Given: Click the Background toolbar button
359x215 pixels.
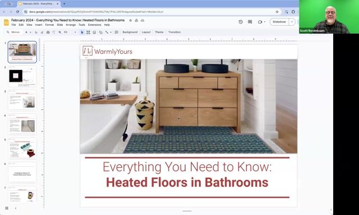Looking at the screenshot, I should click(130, 32).
